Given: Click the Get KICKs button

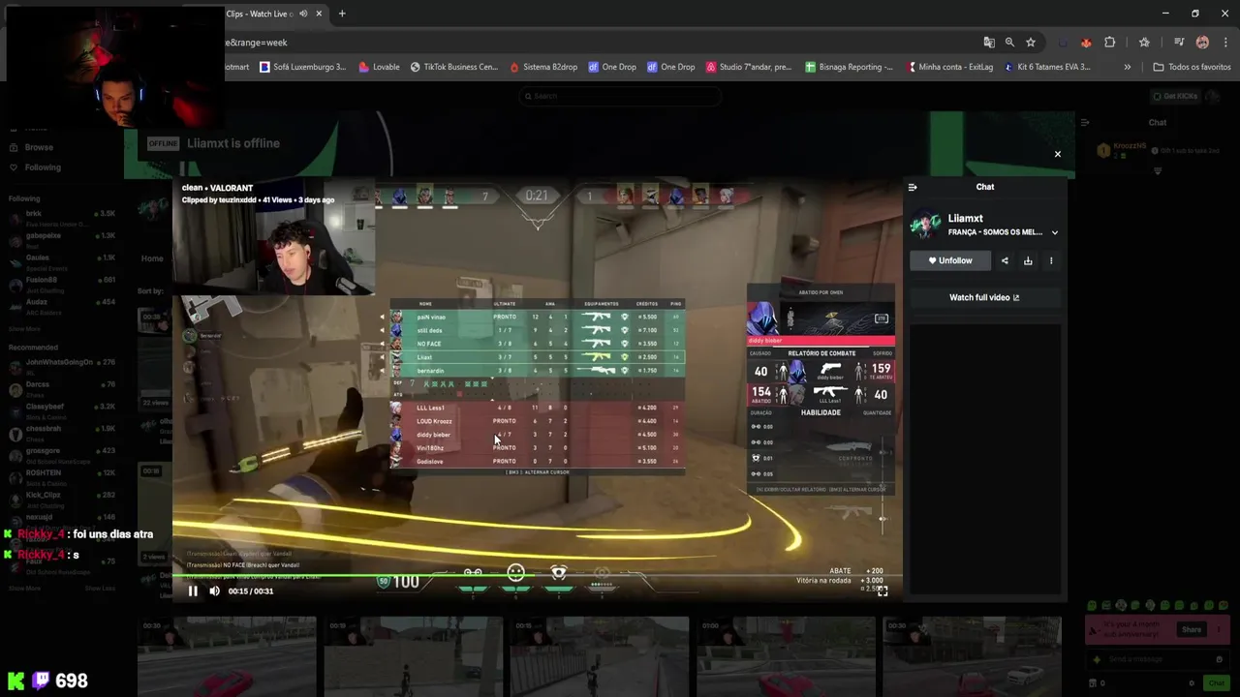Looking at the screenshot, I should click(x=1175, y=96).
